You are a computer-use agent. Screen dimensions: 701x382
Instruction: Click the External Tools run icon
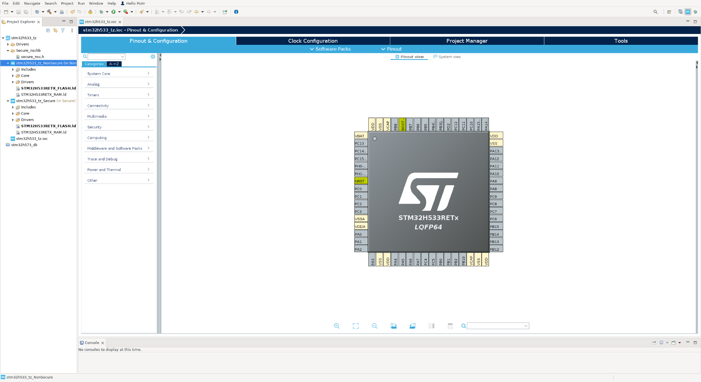coord(126,12)
